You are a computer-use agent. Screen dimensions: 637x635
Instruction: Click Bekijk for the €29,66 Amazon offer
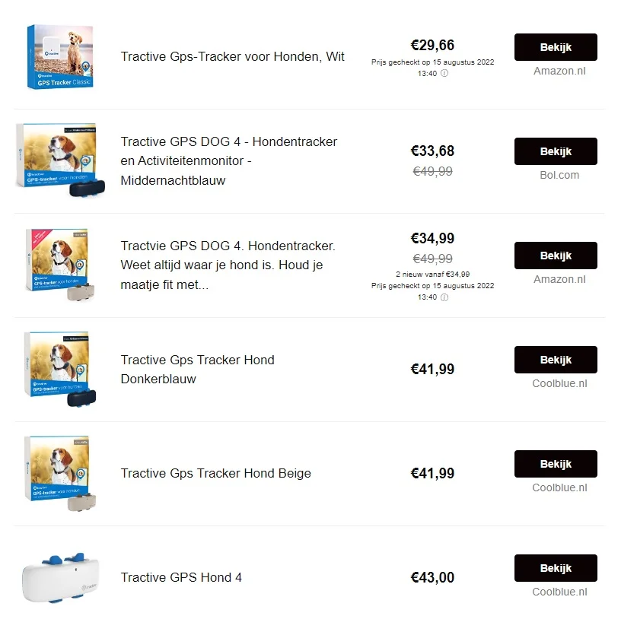point(556,47)
